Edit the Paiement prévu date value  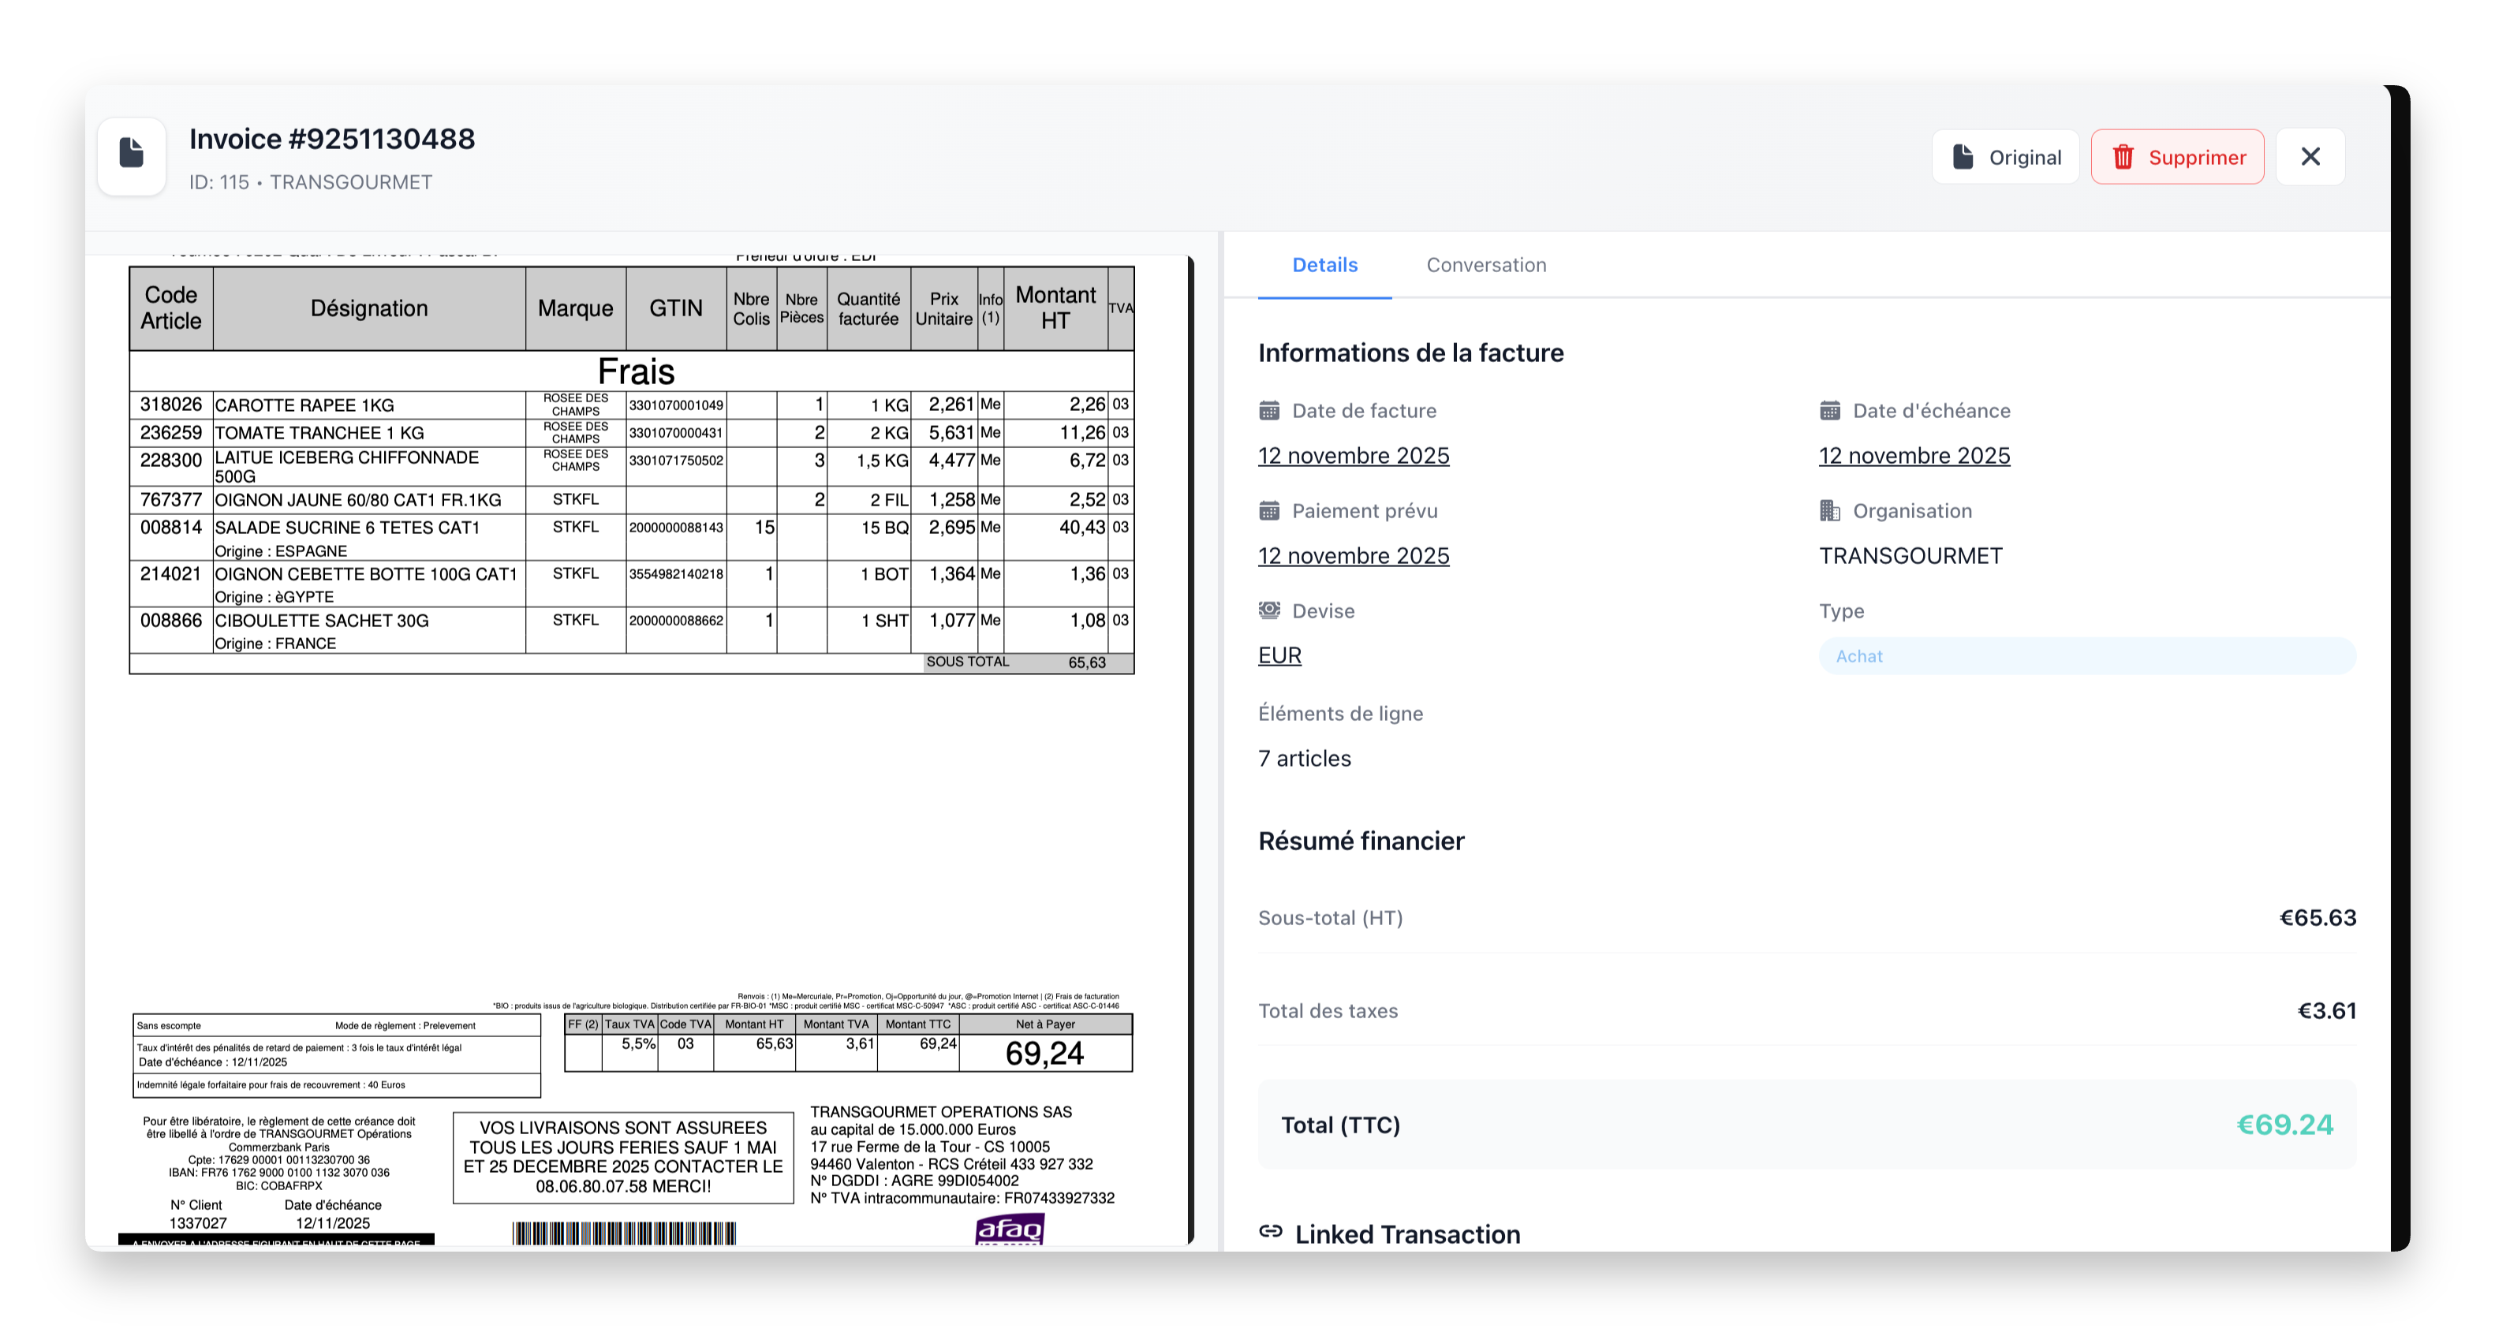tap(1353, 557)
